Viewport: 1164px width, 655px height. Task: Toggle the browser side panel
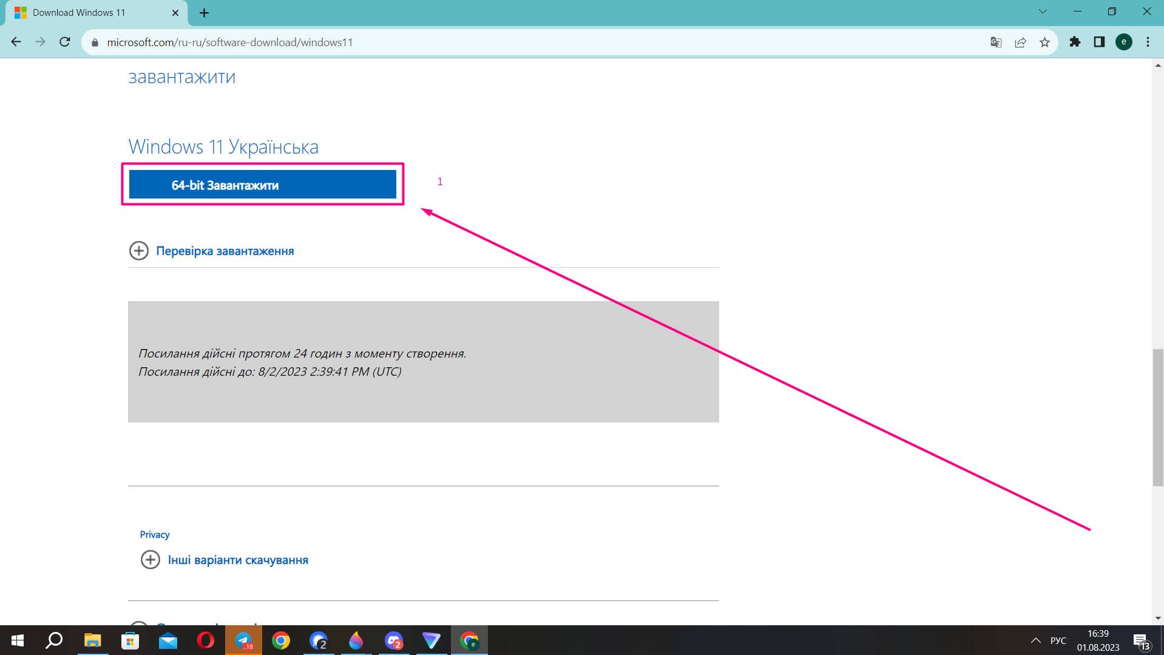1099,42
